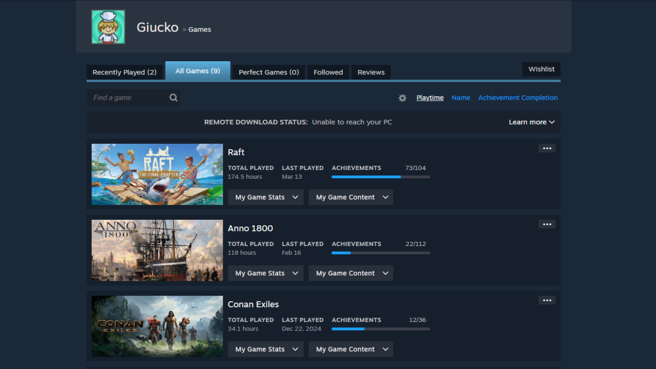Open the Perfect Games (0) tab
This screenshot has width=656, height=369.
(x=269, y=72)
